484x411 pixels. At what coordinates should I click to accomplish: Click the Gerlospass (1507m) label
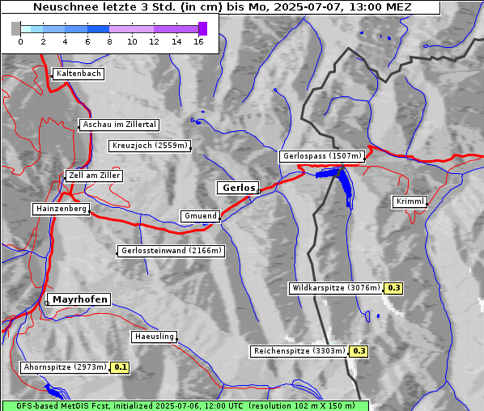pos(322,156)
